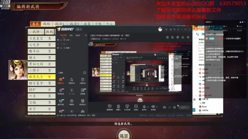This screenshot has height=139, width=248.
Task: Toggle visibility of the 截屏 1 source
Action: [x=58, y=48]
